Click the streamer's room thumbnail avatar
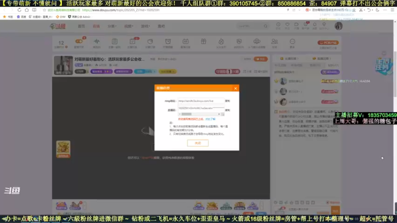 tap(64, 65)
